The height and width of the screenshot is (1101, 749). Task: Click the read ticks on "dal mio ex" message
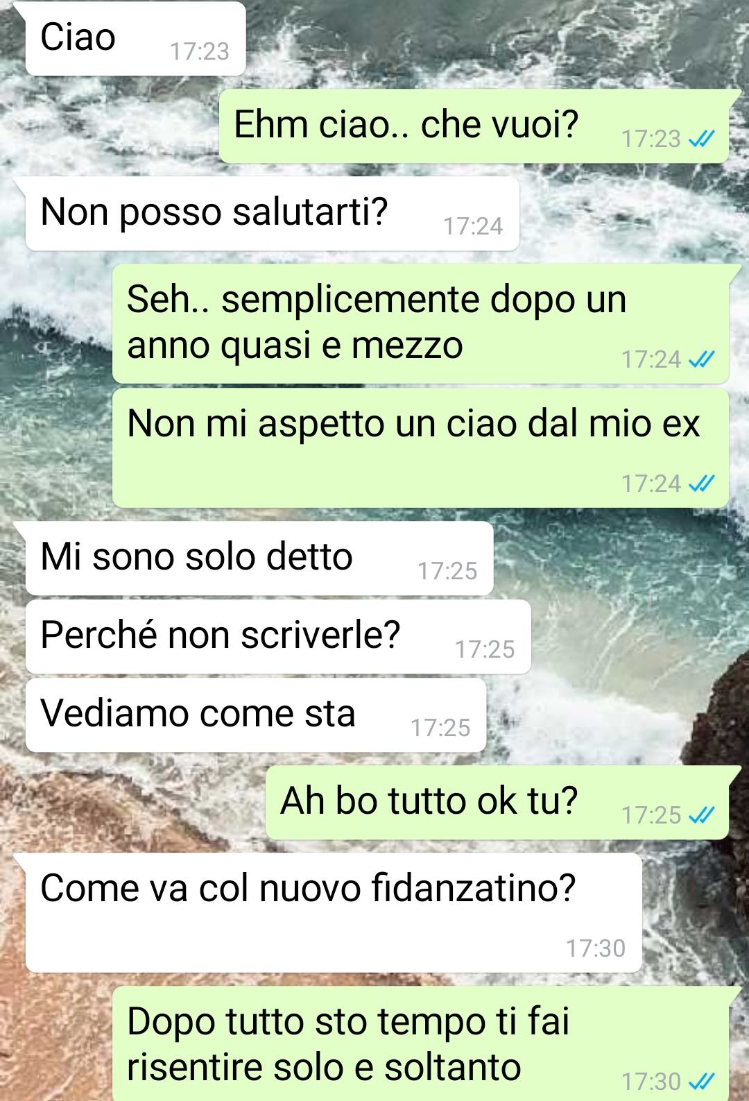point(701,484)
